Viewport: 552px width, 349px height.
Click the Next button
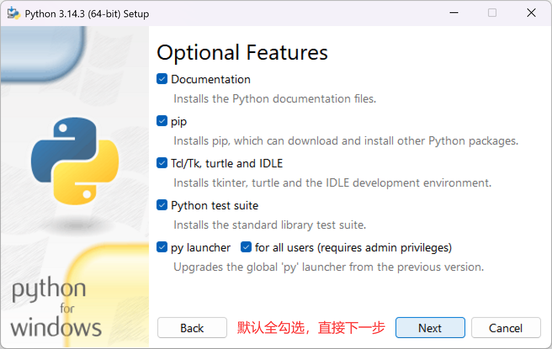[430, 328]
